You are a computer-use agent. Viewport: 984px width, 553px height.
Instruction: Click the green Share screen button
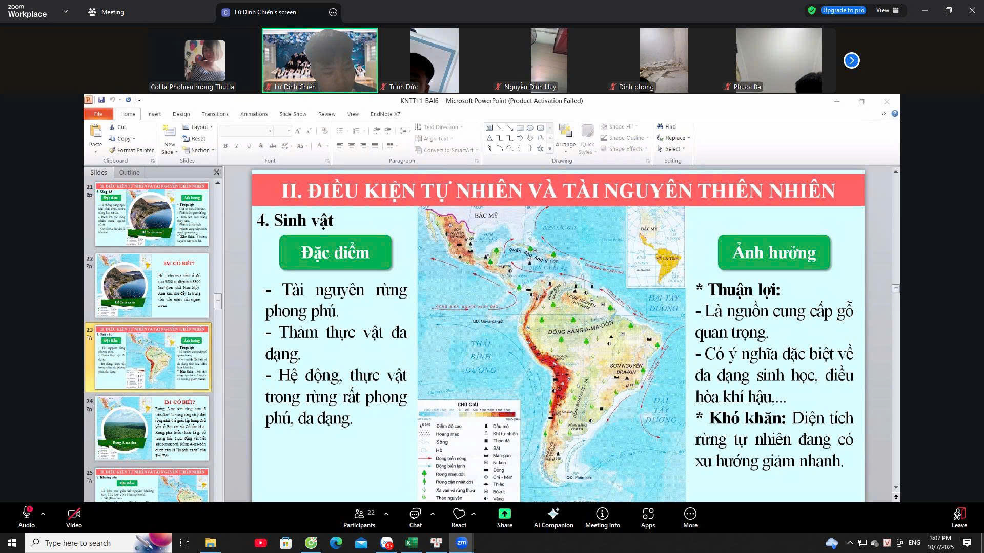(504, 517)
